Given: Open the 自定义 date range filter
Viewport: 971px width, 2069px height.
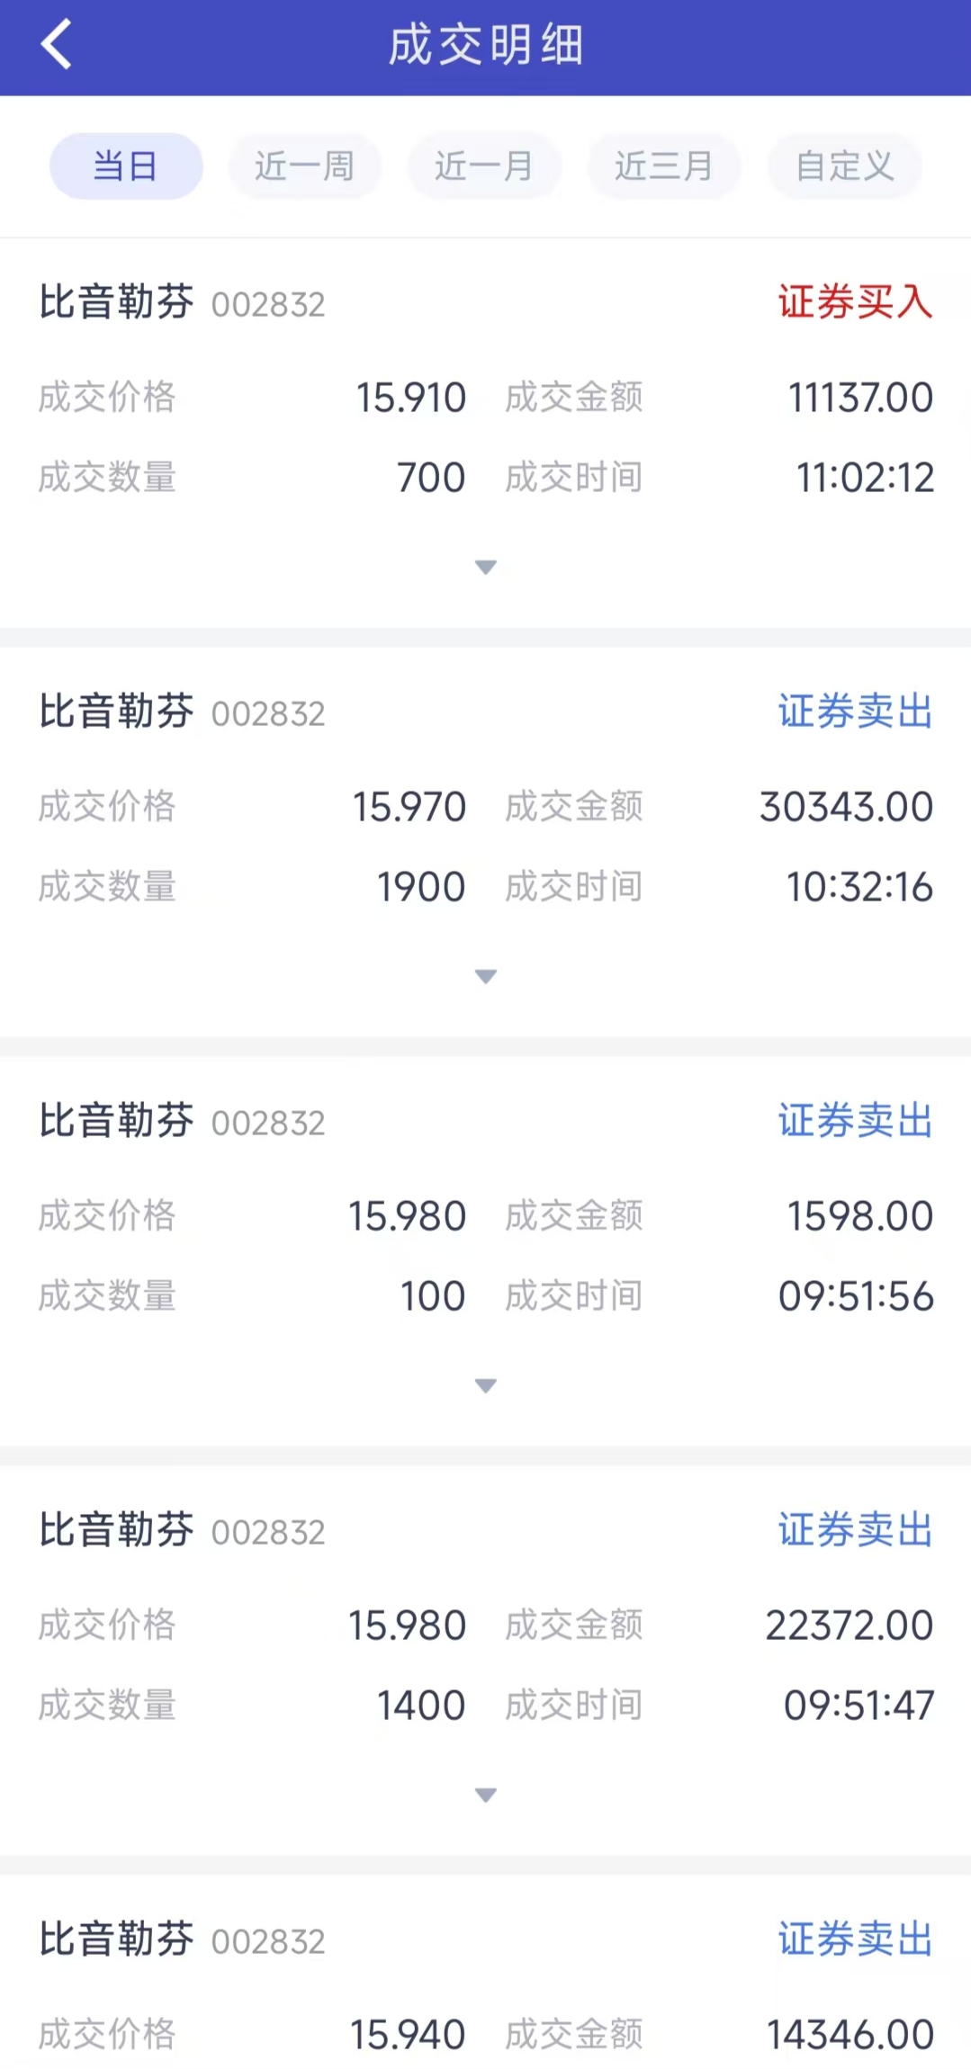Looking at the screenshot, I should (844, 166).
